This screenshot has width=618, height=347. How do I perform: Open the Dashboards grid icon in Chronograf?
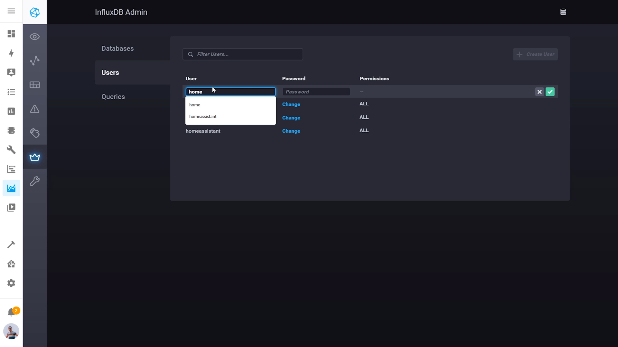pyautogui.click(x=35, y=85)
